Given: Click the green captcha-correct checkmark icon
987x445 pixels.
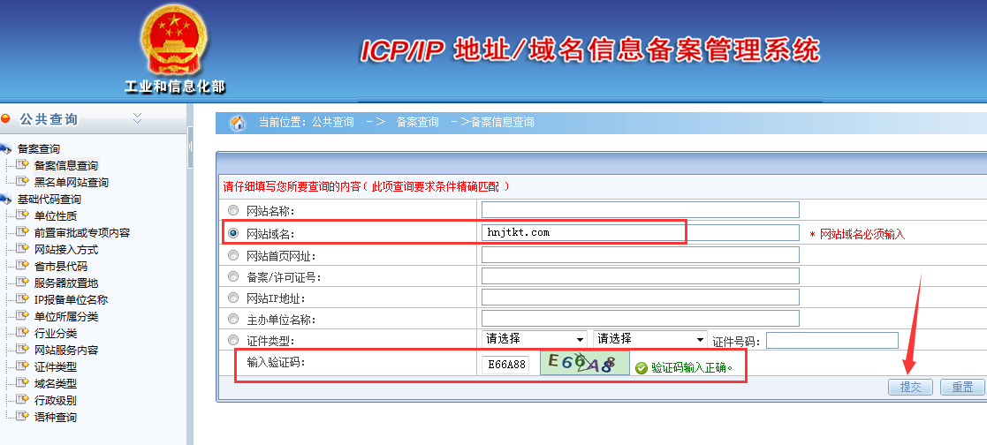Looking at the screenshot, I should pos(641,367).
